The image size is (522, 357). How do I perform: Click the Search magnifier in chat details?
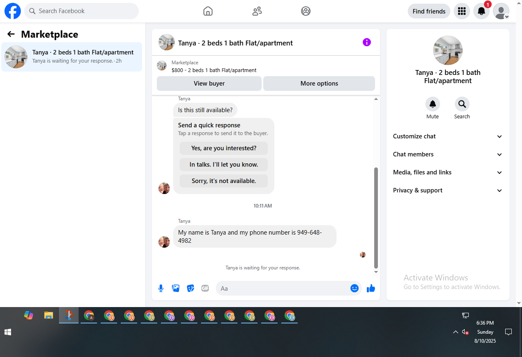tap(462, 104)
